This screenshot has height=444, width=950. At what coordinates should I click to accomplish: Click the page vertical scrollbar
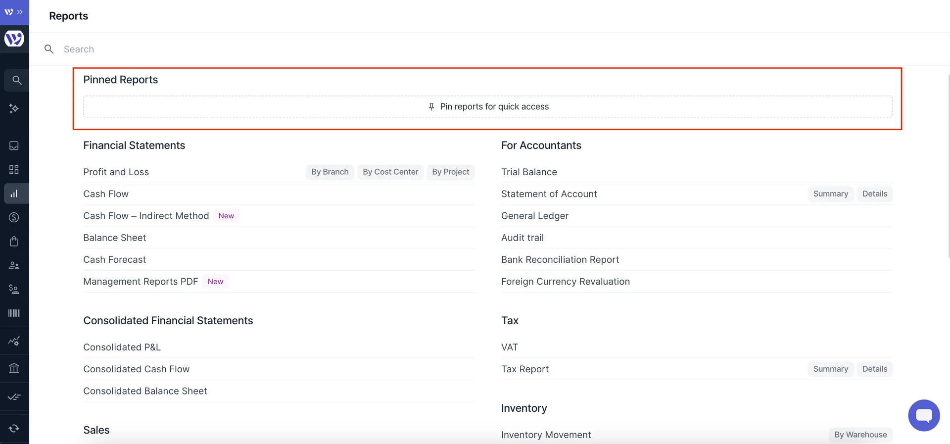tap(948, 166)
